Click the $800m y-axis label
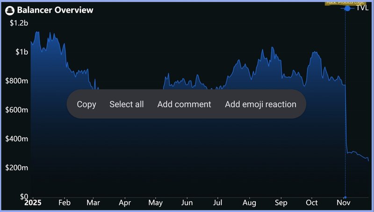The height and width of the screenshot is (212, 374). click(17, 81)
